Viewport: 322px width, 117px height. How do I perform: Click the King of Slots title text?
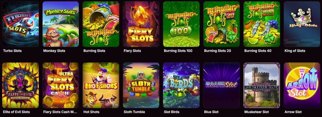point(295,51)
